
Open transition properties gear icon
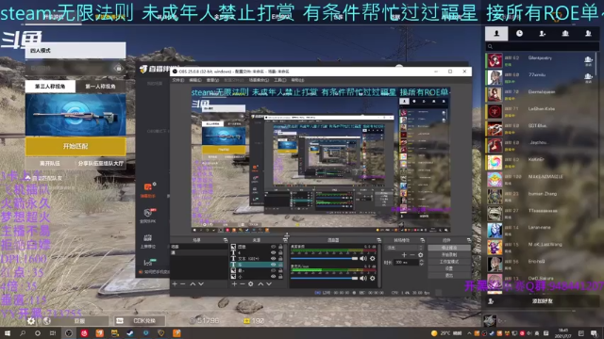click(420, 255)
